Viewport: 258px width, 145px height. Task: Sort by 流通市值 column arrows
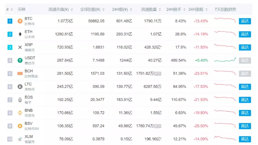coord(72,9)
